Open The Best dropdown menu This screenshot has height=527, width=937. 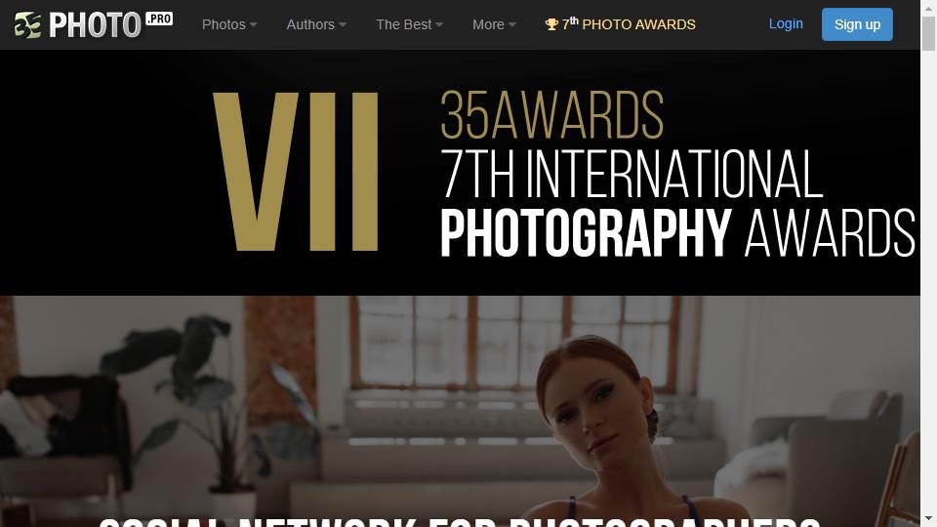409,24
